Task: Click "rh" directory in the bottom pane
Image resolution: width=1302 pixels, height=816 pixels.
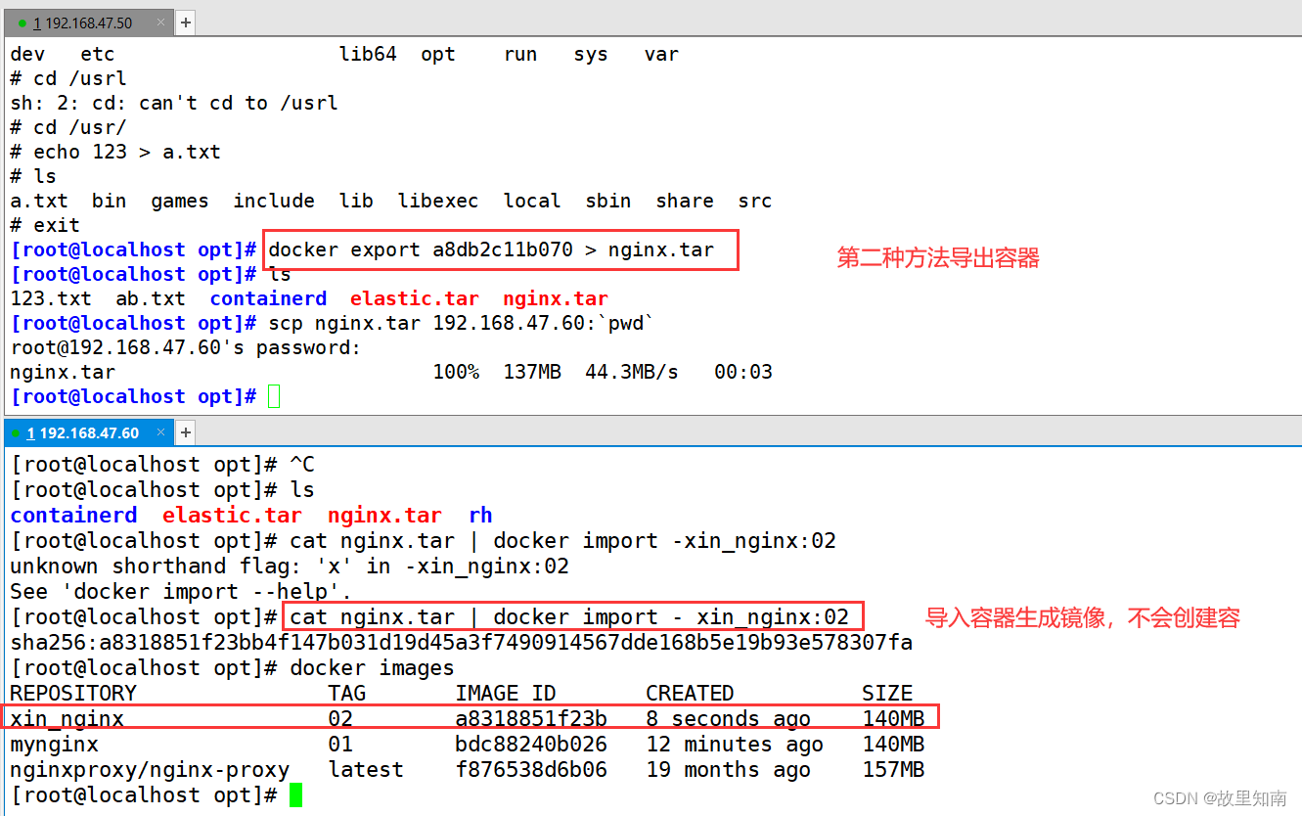Action: (480, 515)
